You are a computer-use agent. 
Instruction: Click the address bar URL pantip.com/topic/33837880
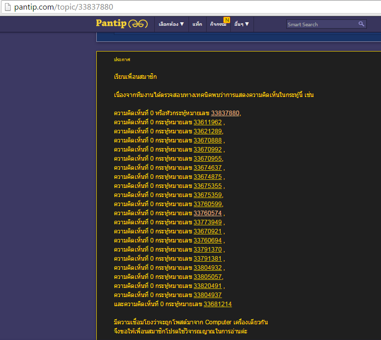coord(63,7)
